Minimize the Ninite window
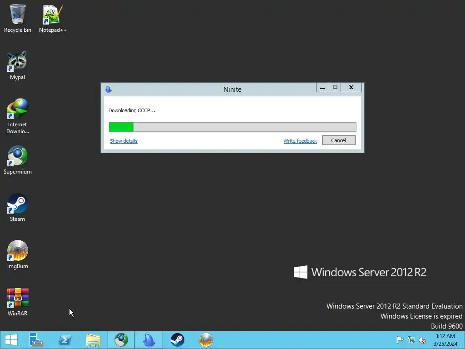This screenshot has height=349, width=465. (322, 88)
